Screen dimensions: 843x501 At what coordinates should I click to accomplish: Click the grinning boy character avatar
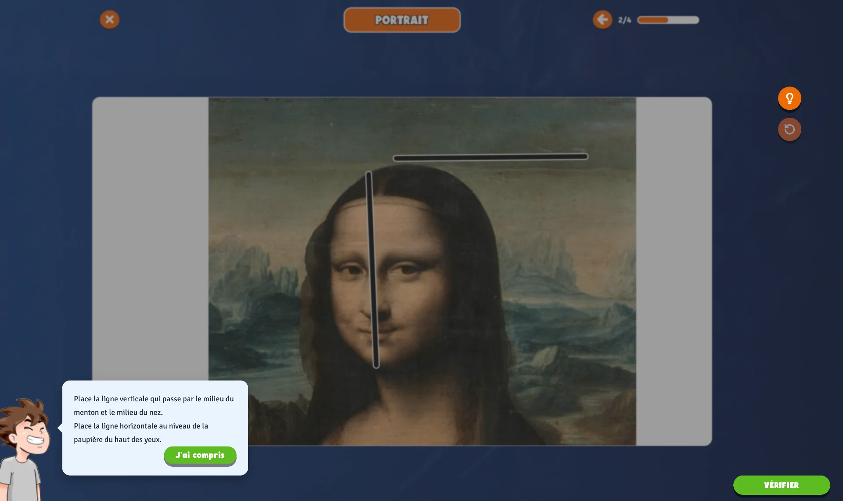24,450
